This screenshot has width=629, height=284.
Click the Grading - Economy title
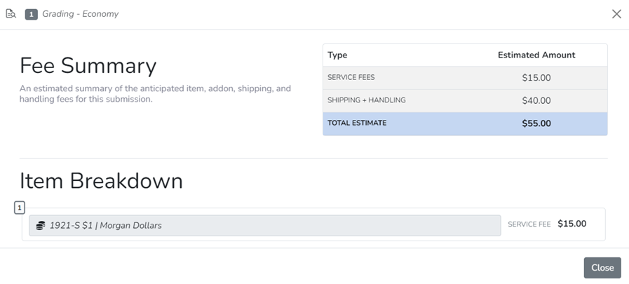(x=80, y=14)
